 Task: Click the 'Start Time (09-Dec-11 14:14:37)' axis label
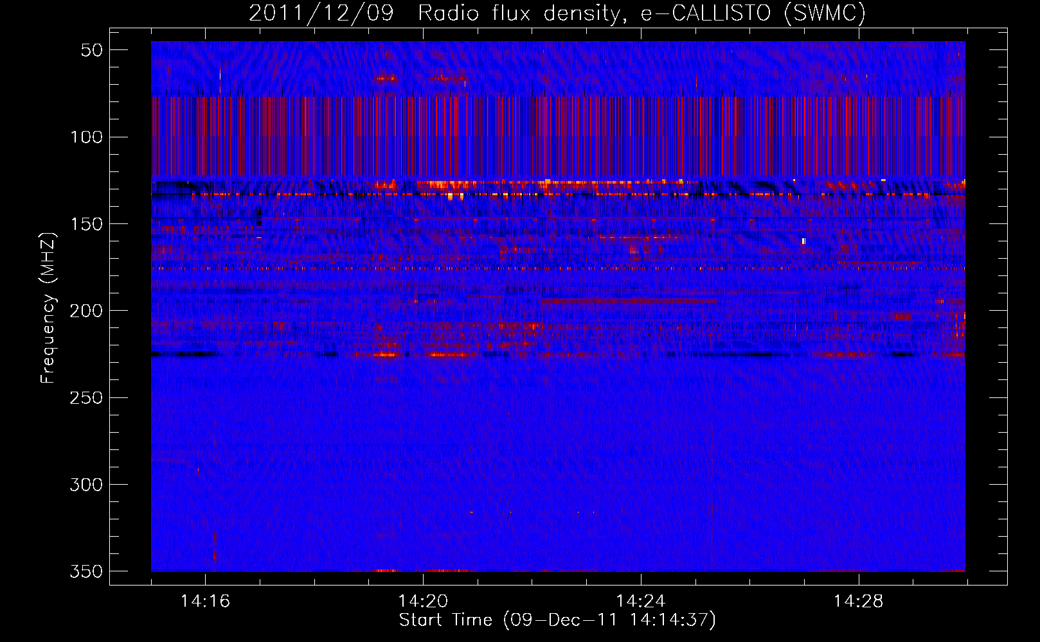click(557, 620)
